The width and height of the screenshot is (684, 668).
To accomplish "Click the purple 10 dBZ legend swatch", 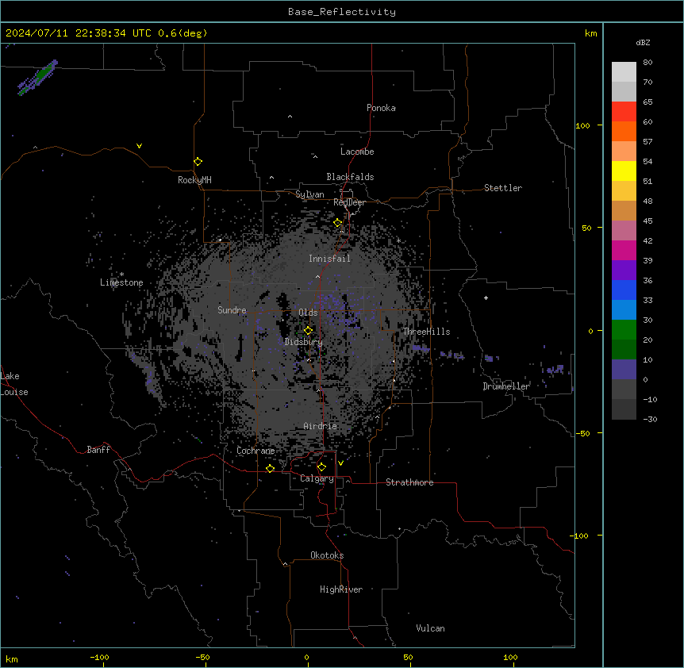I will pos(624,370).
